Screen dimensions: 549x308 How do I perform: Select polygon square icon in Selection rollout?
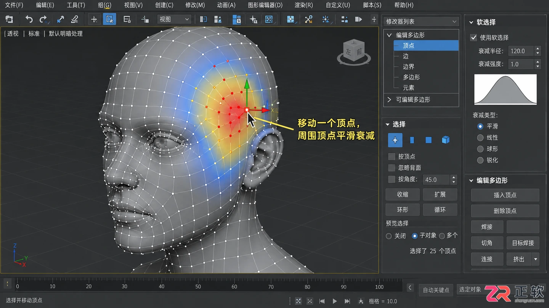429,140
